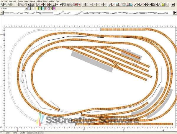Select the draw circle line tool
The image size is (177, 134).
147,5
